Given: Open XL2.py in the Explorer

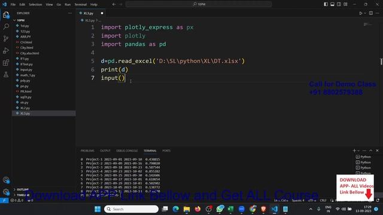Looking at the screenshot, I should click(x=25, y=108).
